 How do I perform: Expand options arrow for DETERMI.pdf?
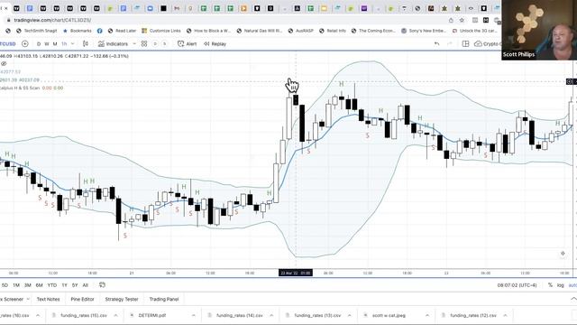pyautogui.click(x=194, y=315)
